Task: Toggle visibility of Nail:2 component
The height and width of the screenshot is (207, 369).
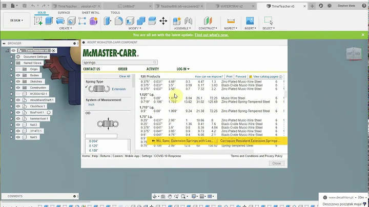Action: 18,125
